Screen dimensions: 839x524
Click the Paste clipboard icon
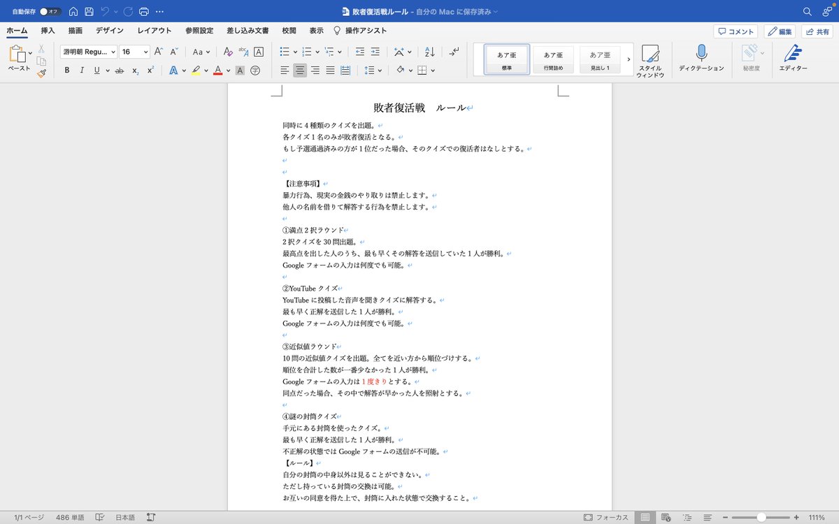[x=17, y=54]
